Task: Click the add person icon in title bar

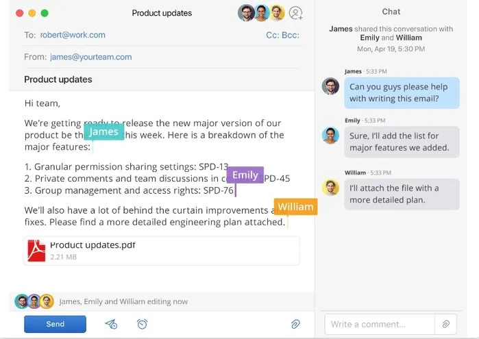Action: coord(296,13)
